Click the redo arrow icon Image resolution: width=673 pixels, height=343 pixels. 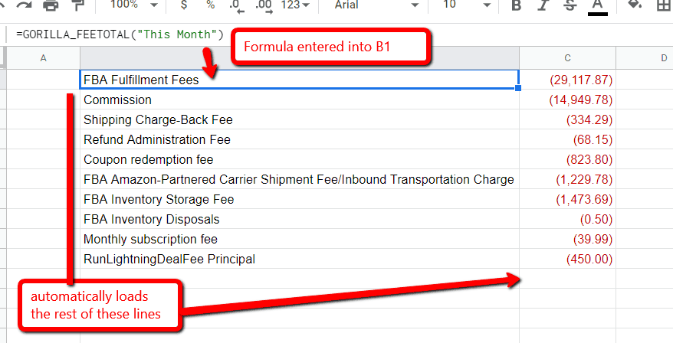tap(23, 5)
